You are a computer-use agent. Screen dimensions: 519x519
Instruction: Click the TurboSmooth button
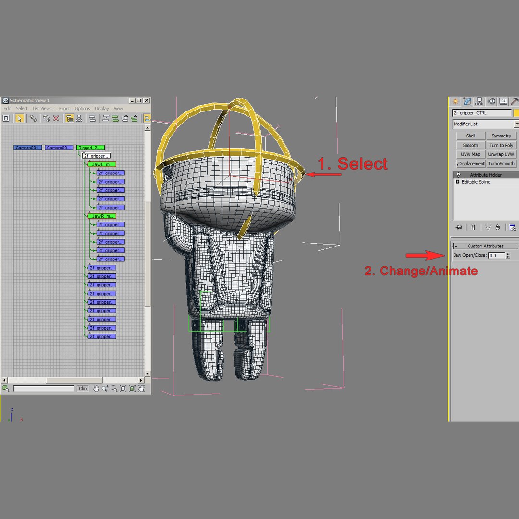501,163
